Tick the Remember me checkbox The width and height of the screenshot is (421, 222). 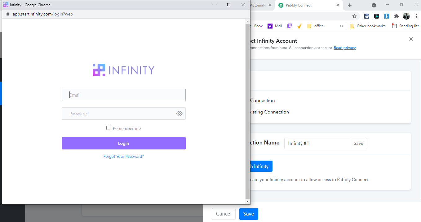point(108,128)
